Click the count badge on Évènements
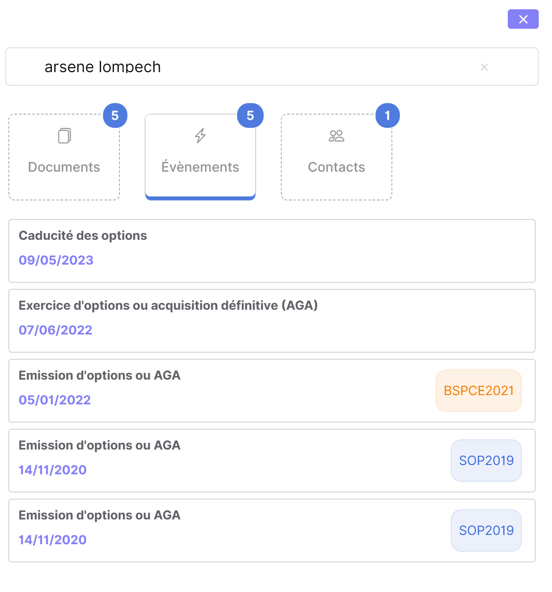Screen dimensions: 552x592 (x=250, y=116)
